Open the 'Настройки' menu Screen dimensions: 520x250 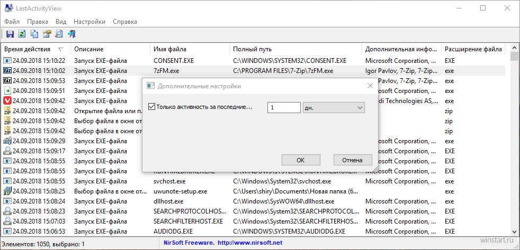click(x=89, y=22)
